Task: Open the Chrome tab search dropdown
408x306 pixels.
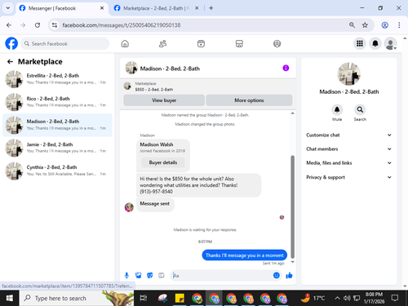Action: (x=8, y=8)
